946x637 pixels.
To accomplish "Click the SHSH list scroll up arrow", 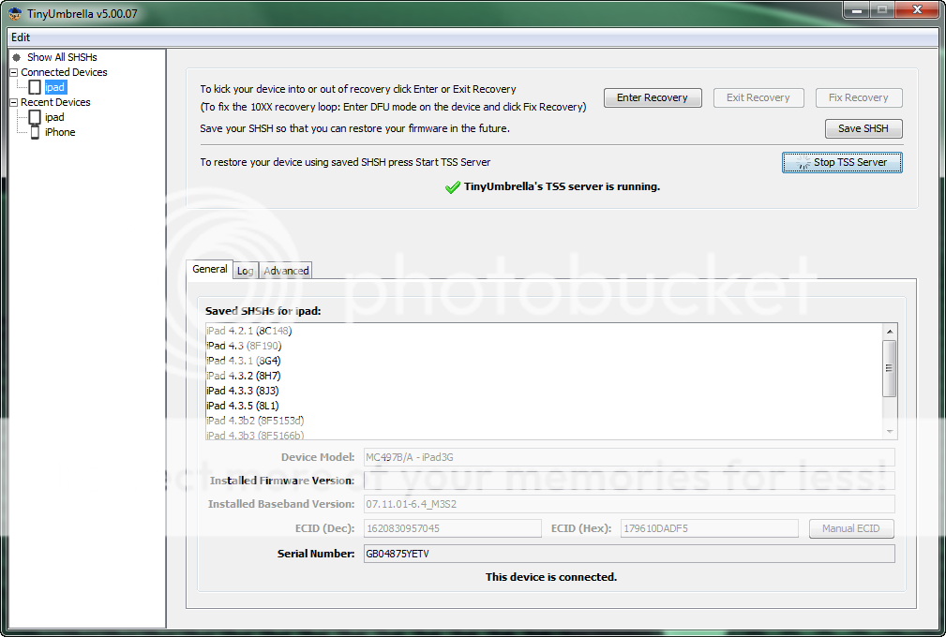I will [890, 332].
